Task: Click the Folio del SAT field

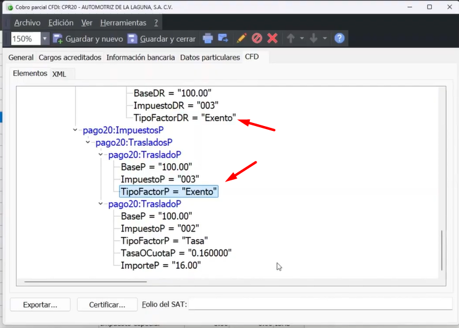Action: pyautogui.click(x=320, y=305)
